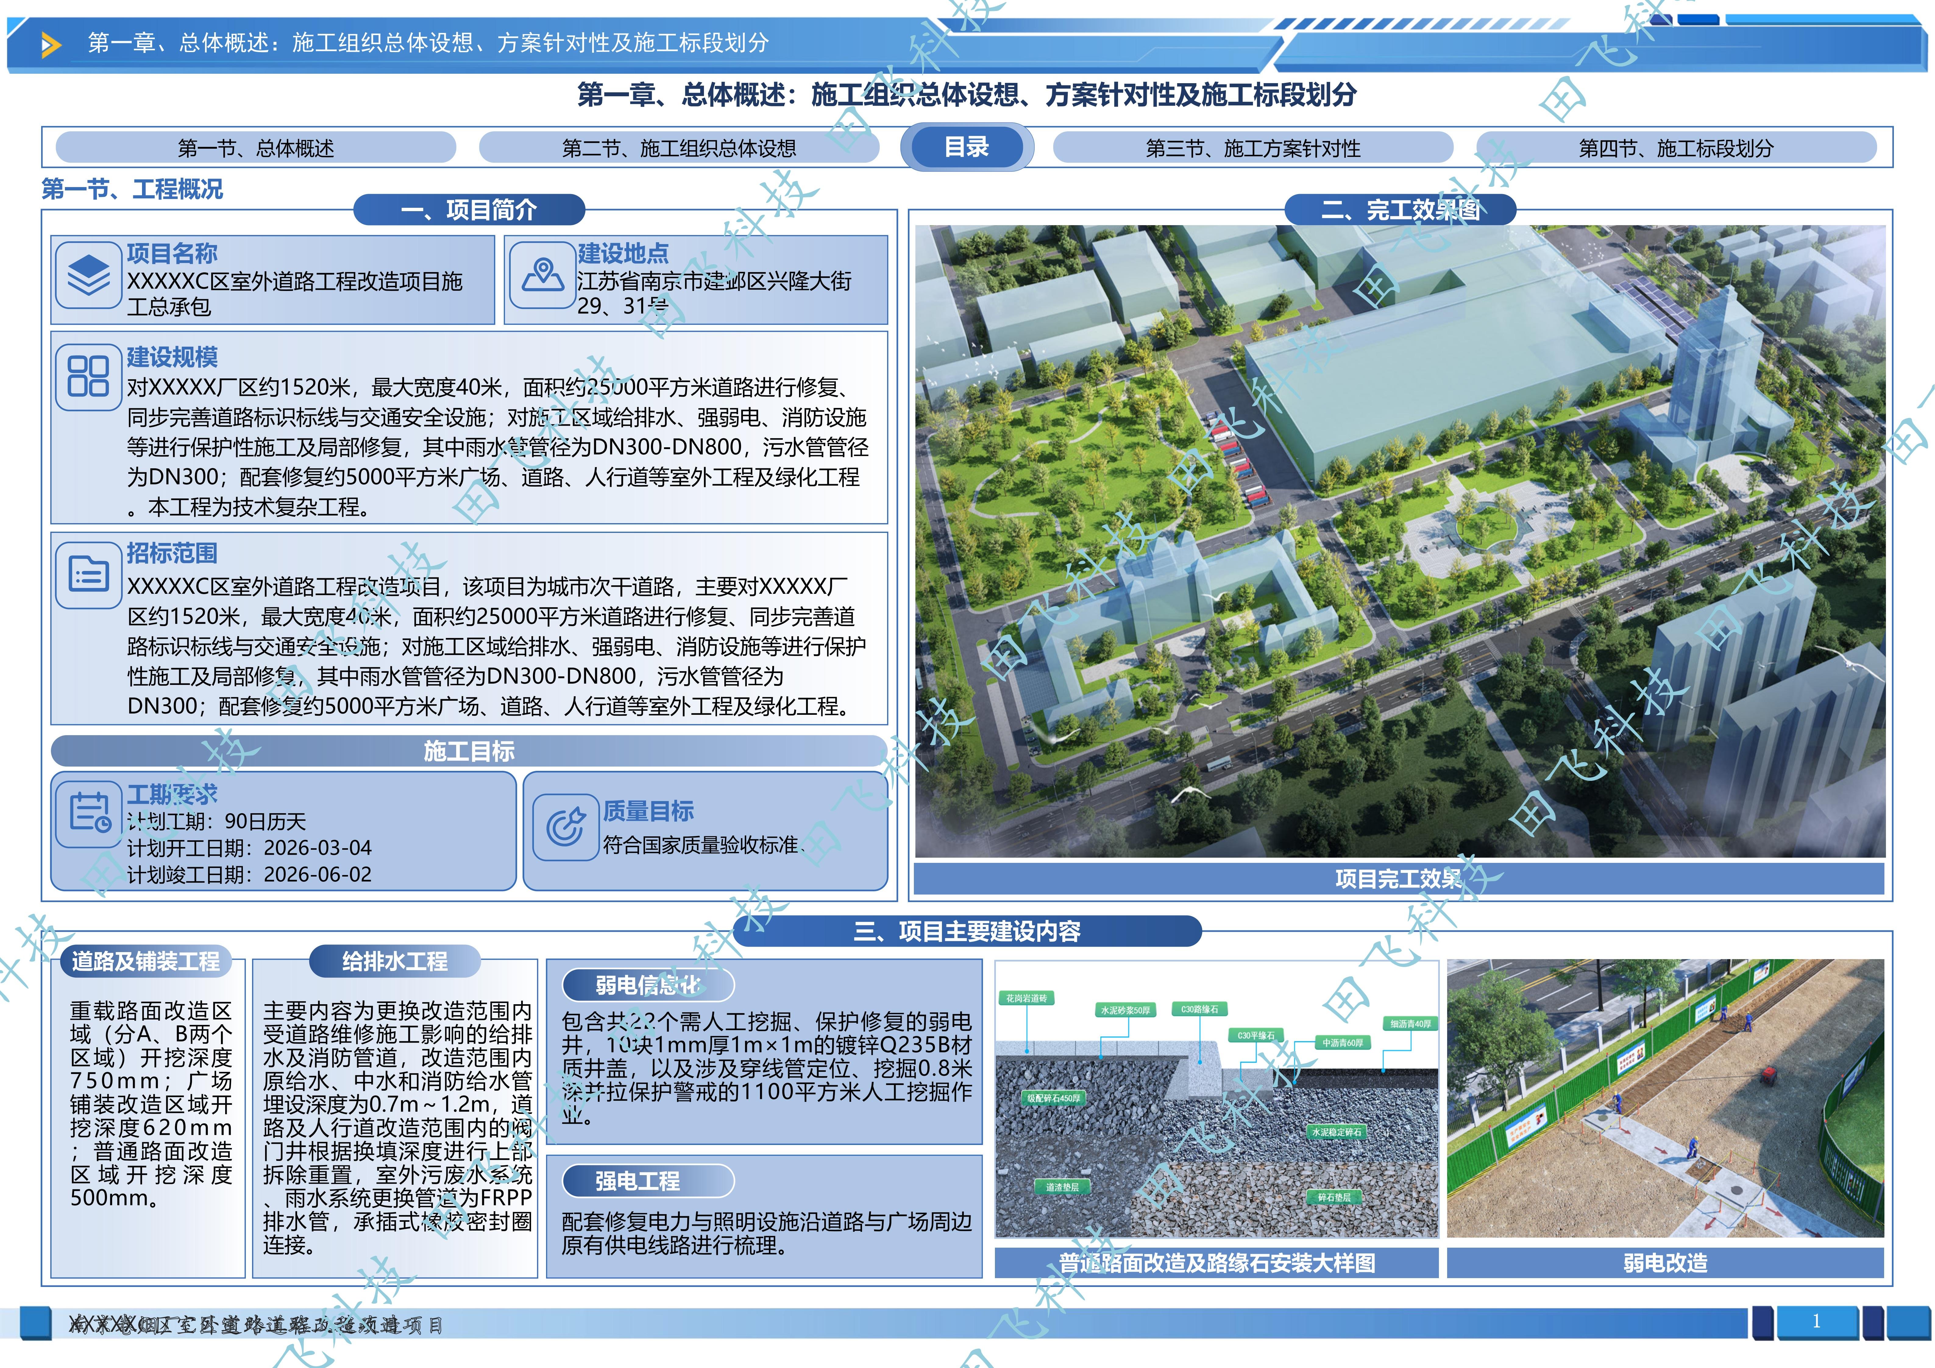
Task: Click the calendar clock icon beside 工期要求
Action: point(88,813)
